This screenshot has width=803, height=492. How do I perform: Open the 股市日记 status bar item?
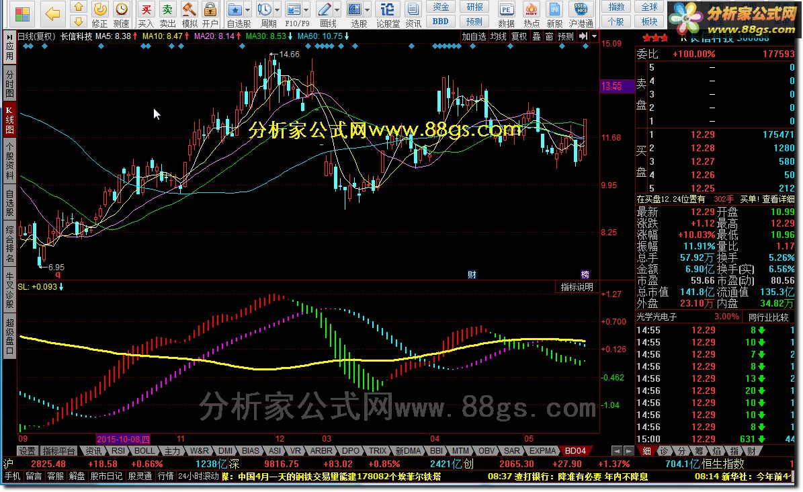106,476
